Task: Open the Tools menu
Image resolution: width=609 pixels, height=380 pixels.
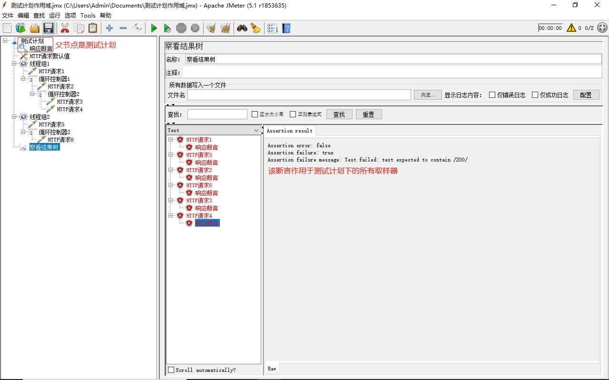Action: tap(88, 15)
